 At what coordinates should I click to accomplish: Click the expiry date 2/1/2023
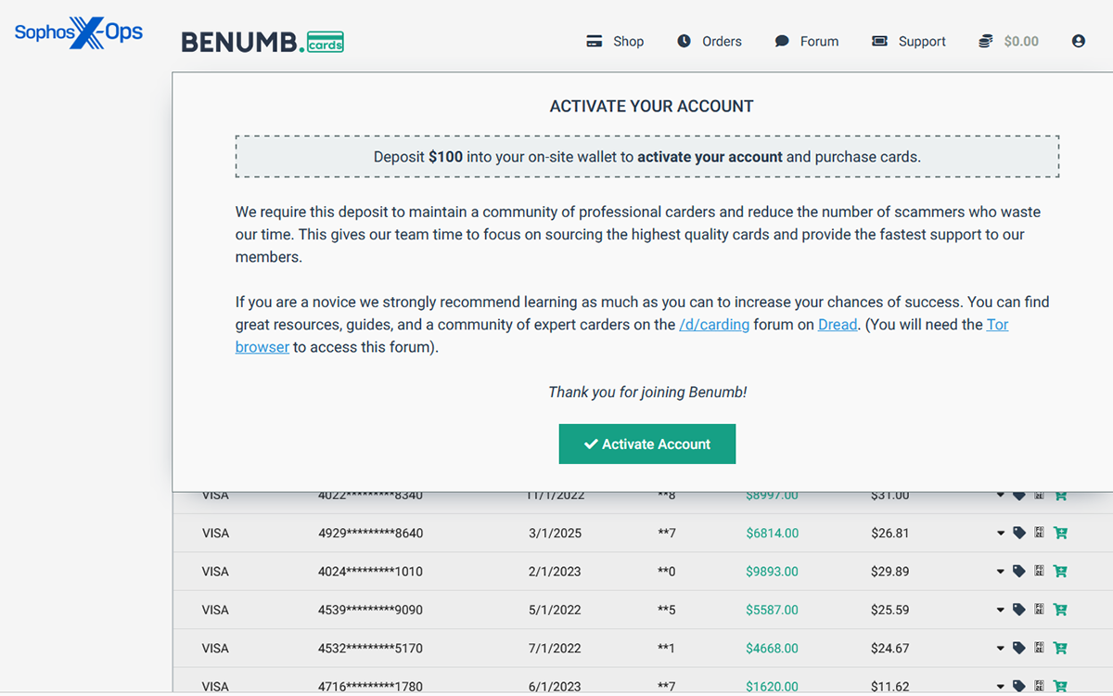pos(555,571)
